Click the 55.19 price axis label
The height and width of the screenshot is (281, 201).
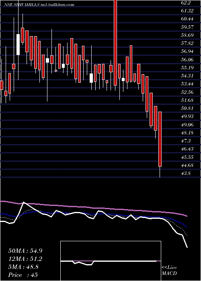click(187, 67)
